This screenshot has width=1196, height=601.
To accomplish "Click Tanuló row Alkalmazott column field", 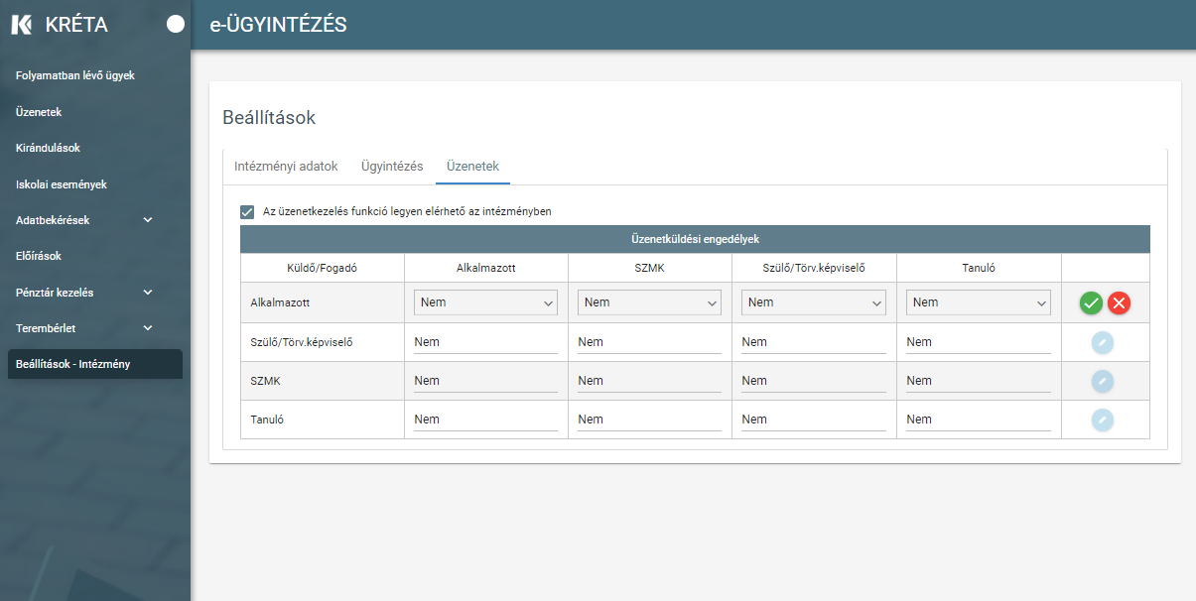I will pos(485,420).
